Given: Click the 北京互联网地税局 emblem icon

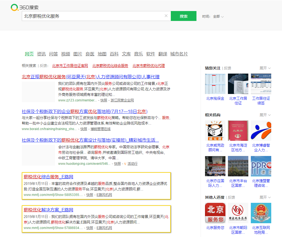Looking at the screenshot, I should 261,213.
